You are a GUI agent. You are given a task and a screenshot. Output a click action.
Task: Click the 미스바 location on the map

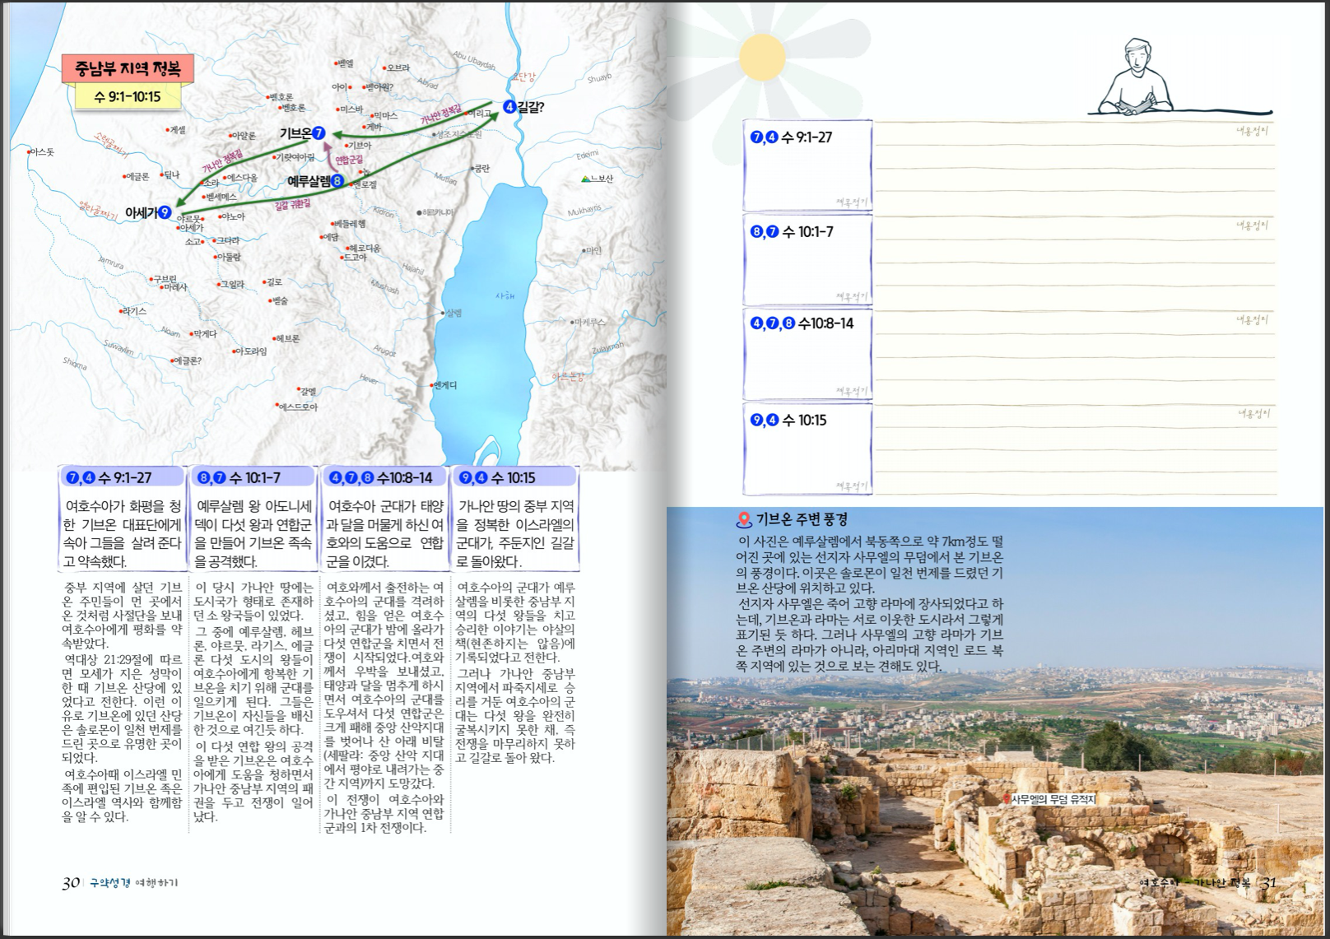[350, 109]
